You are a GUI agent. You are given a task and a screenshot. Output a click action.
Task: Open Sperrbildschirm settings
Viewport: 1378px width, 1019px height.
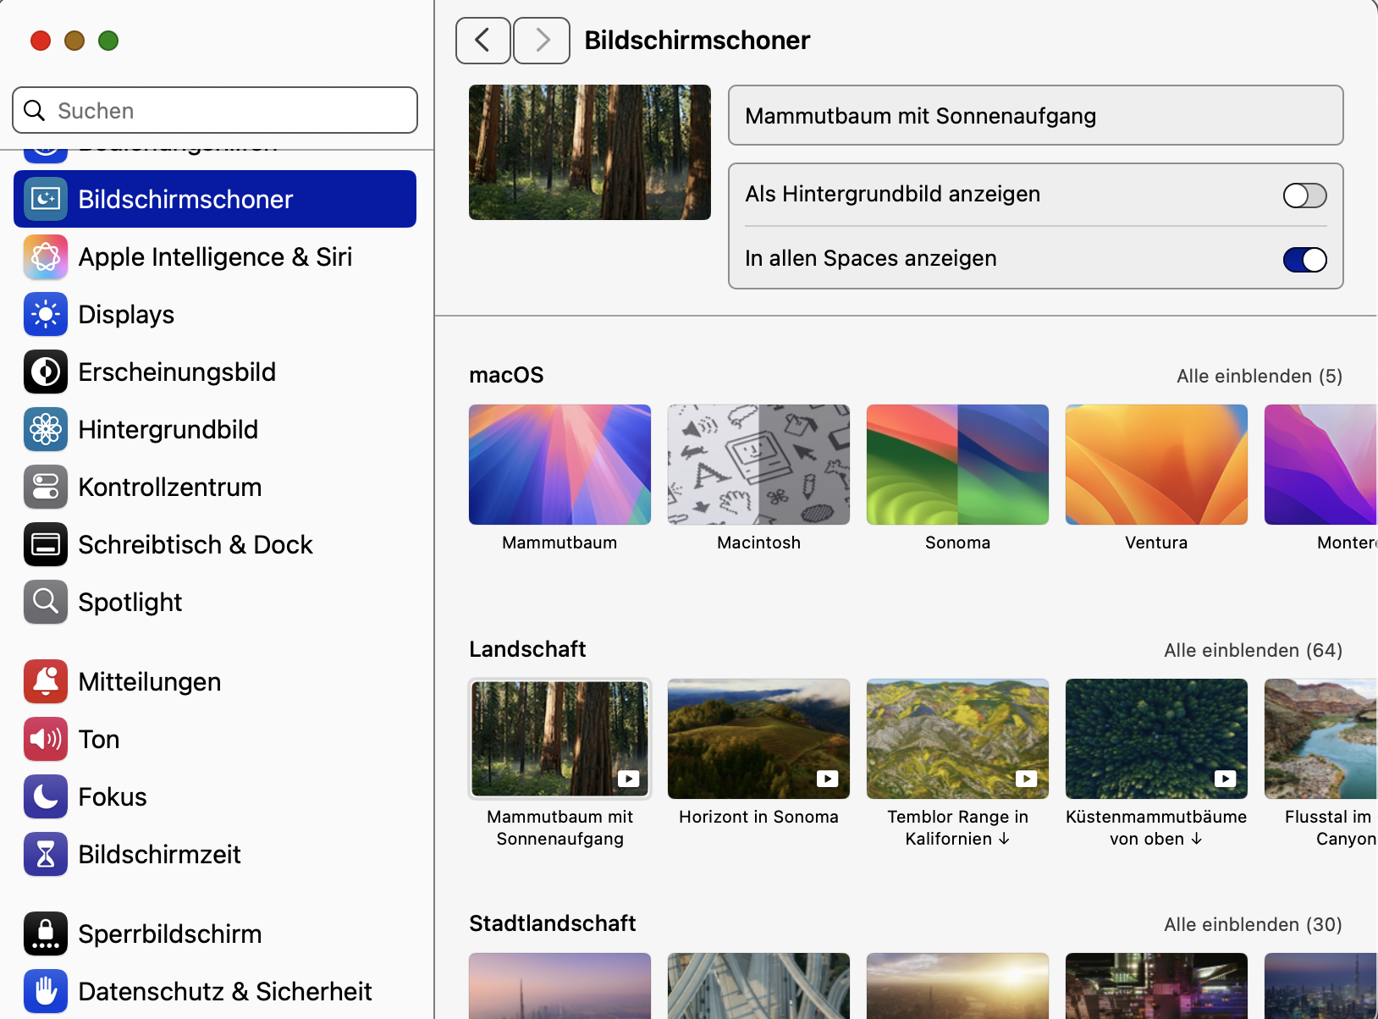point(169,934)
